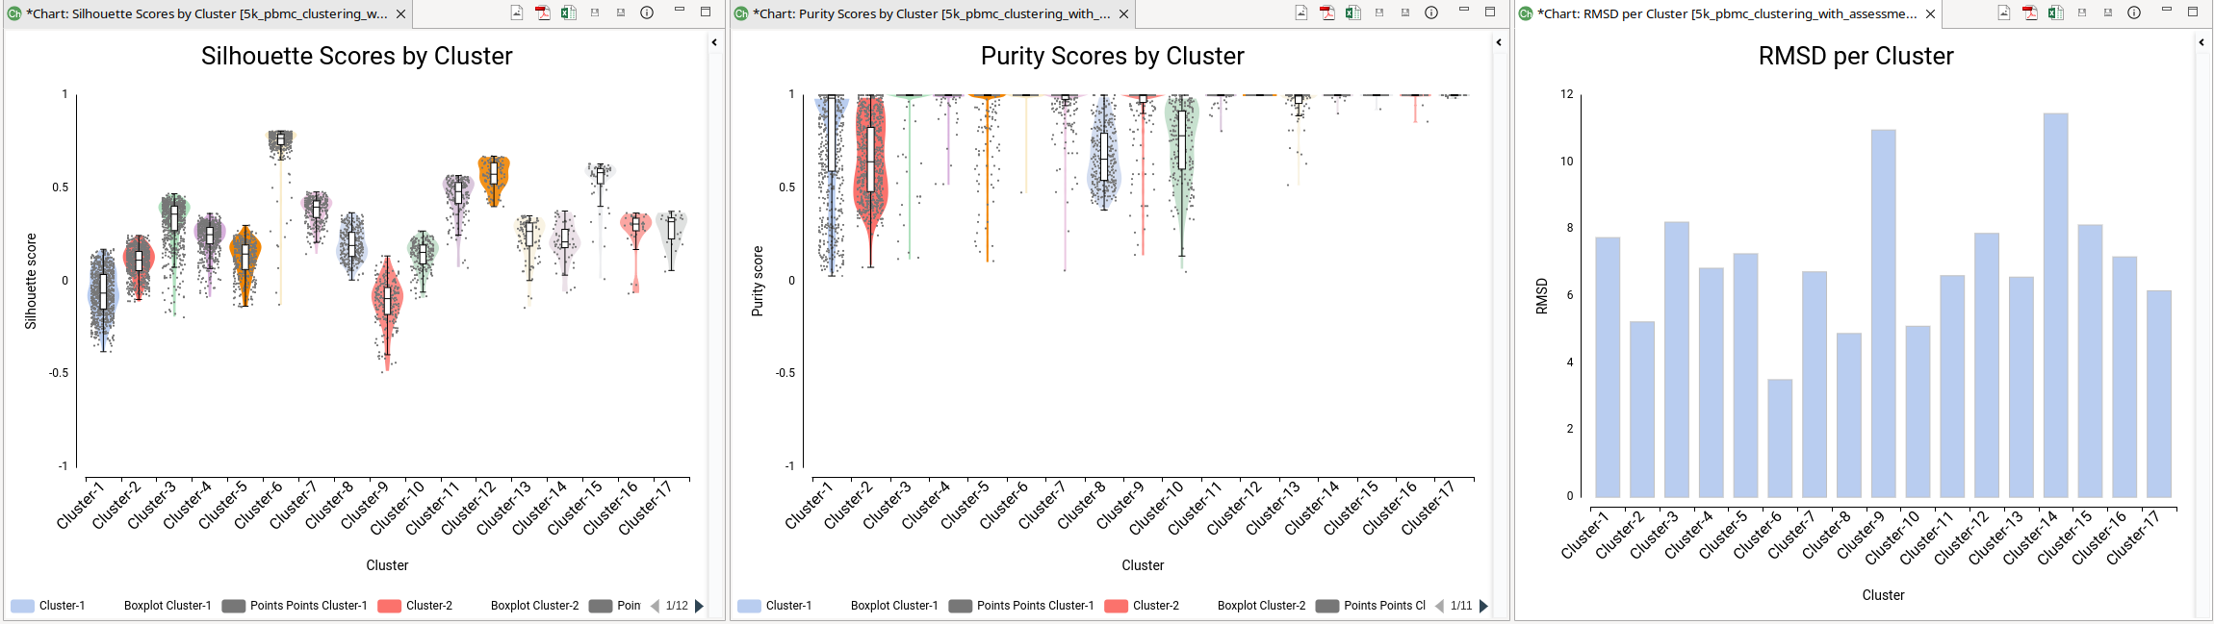This screenshot has width=2214, height=624.
Task: Expand side panel of Purity Scores chart
Action: 1499,42
